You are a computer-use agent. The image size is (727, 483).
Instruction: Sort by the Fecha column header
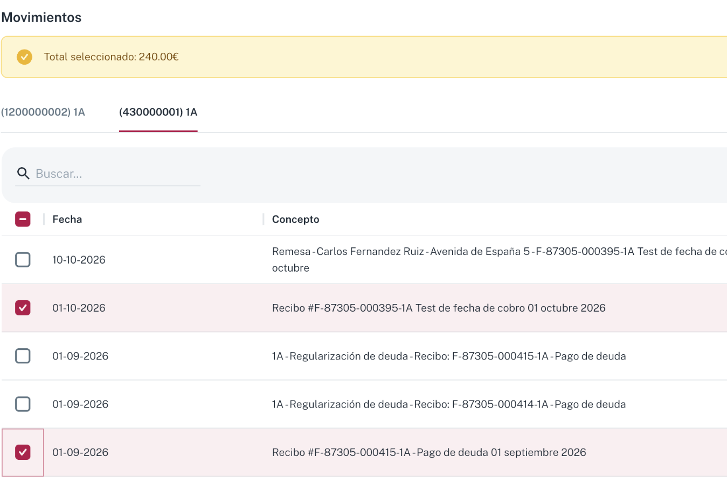(67, 219)
